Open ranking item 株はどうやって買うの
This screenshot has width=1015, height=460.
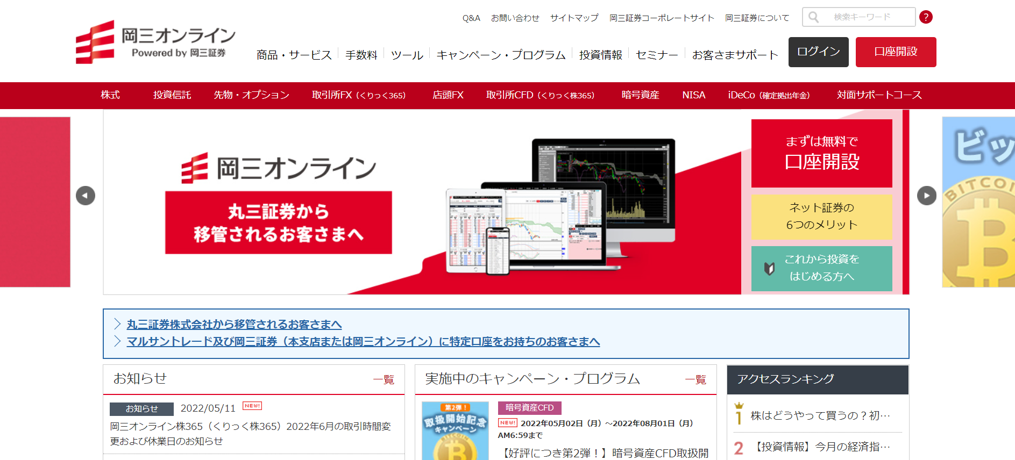[820, 415]
